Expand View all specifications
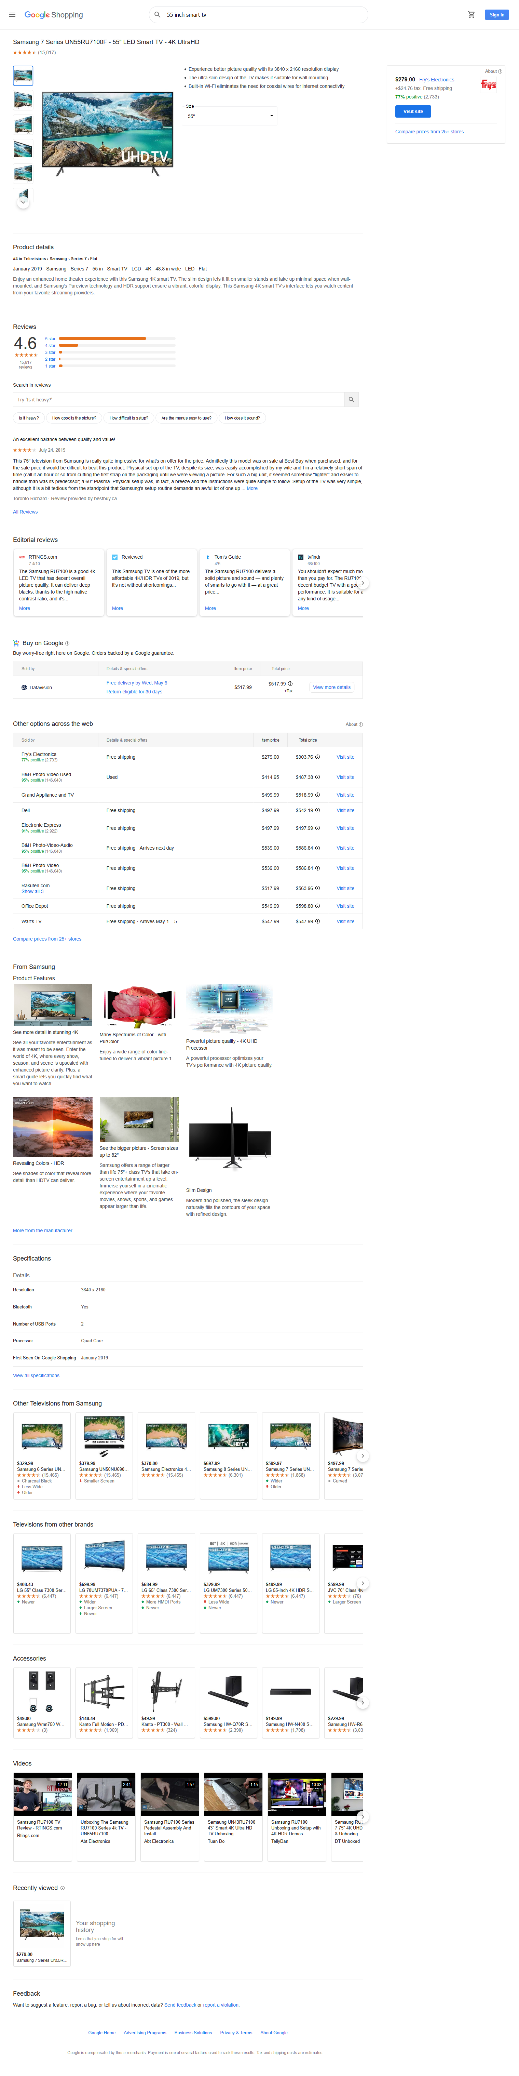519x2076 pixels. (x=36, y=1376)
